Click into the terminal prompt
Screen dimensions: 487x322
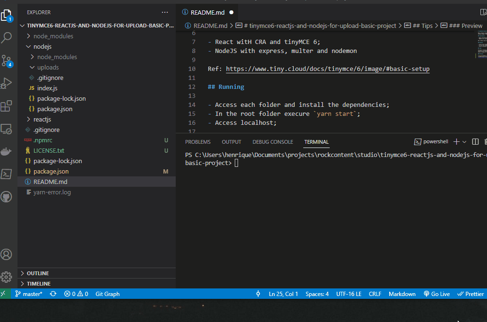[x=236, y=163]
